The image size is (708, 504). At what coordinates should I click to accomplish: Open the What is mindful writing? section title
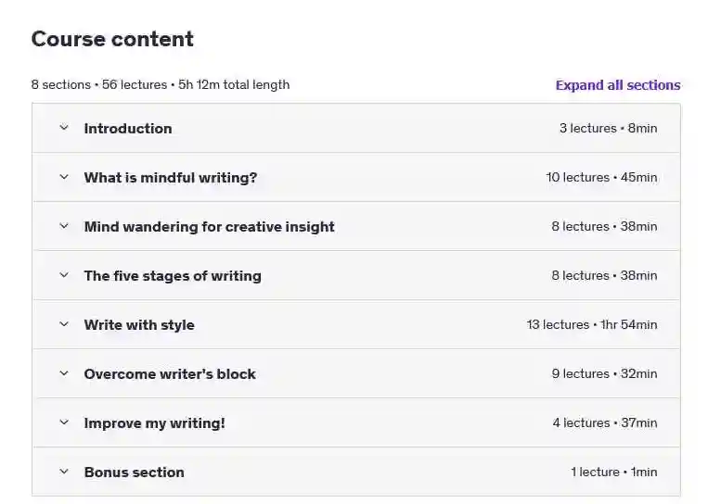170,178
